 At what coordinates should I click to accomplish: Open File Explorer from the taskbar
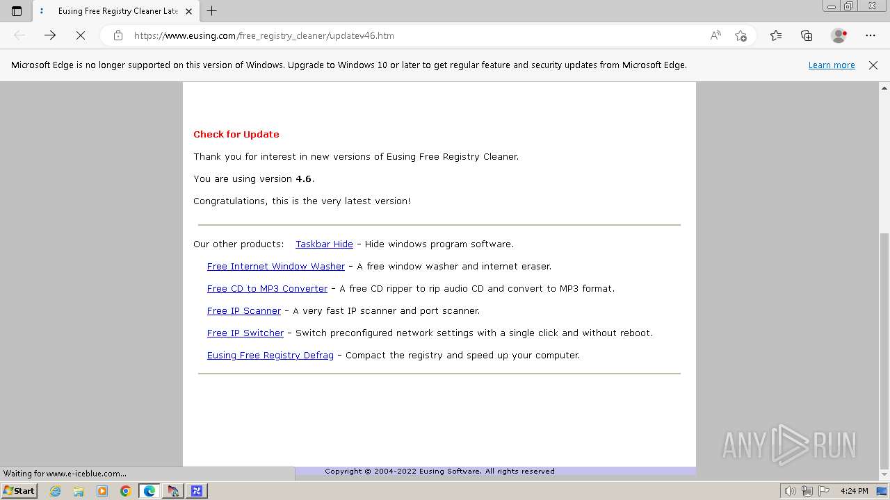(x=79, y=491)
